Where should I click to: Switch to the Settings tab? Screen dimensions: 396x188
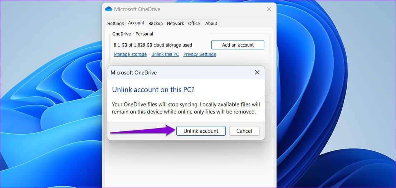(x=116, y=24)
